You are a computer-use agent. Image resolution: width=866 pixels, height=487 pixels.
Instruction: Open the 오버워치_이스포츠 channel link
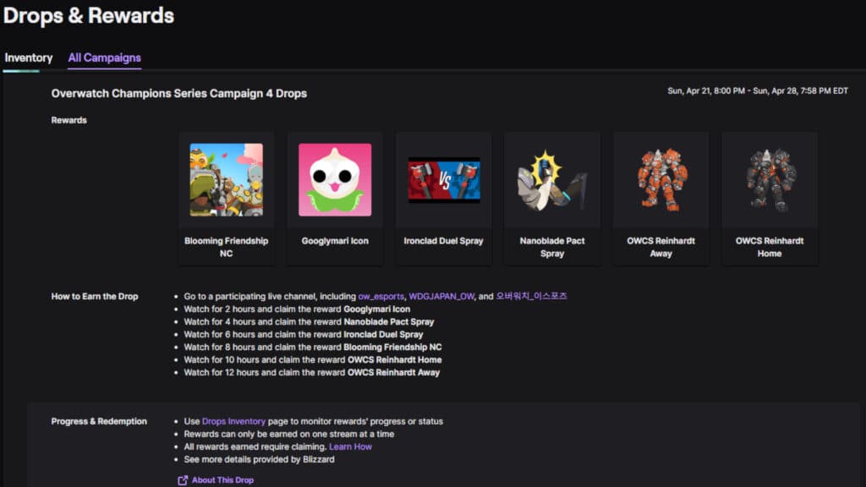point(531,297)
